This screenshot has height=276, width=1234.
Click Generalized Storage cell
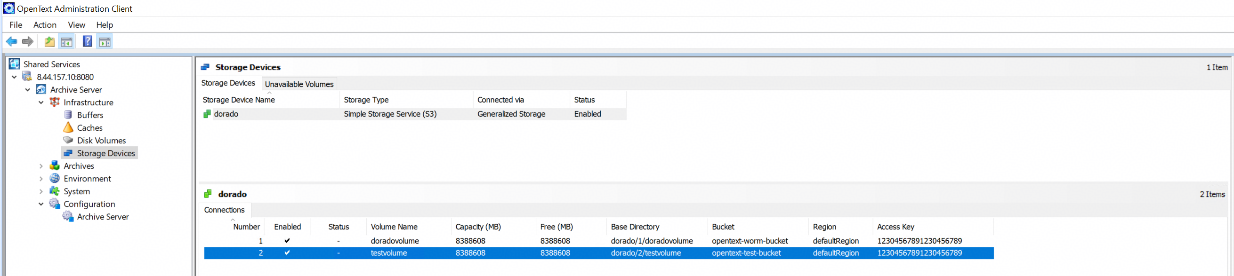point(511,114)
